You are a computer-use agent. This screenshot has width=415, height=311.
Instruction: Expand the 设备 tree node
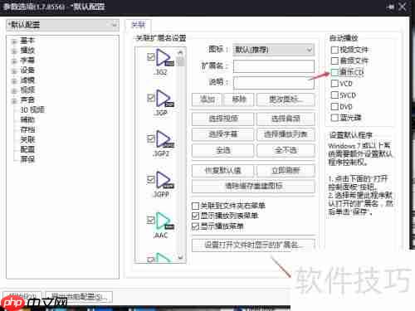(14, 71)
